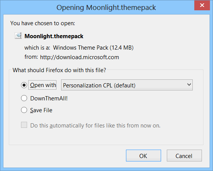Dismiss the dialog with the Cancel button
This screenshot has width=213, height=171.
(184, 156)
